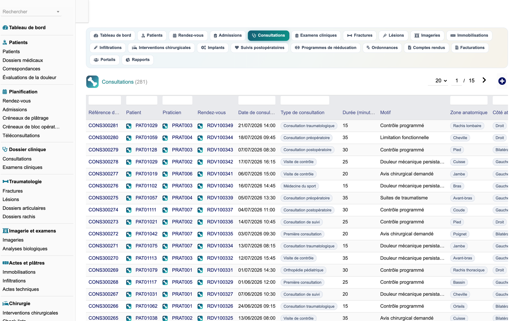Click practitioner icon beside PRAT006

(x=165, y=174)
